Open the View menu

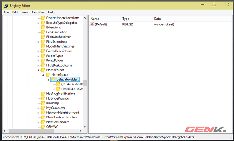[x=24, y=12]
